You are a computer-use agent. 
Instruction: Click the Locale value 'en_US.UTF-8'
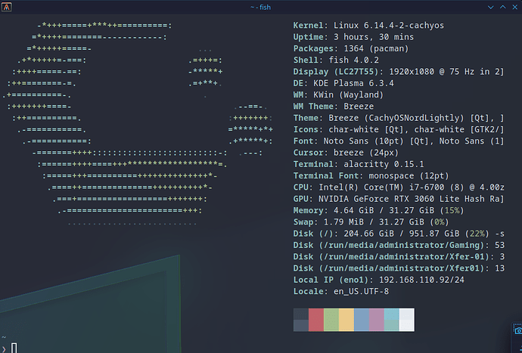(361, 292)
